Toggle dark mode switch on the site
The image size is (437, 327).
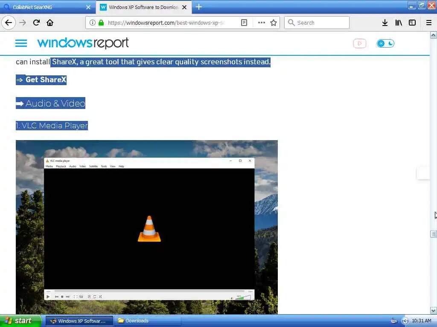coord(385,43)
